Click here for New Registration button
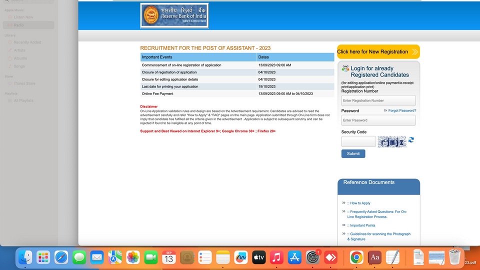 [378, 51]
